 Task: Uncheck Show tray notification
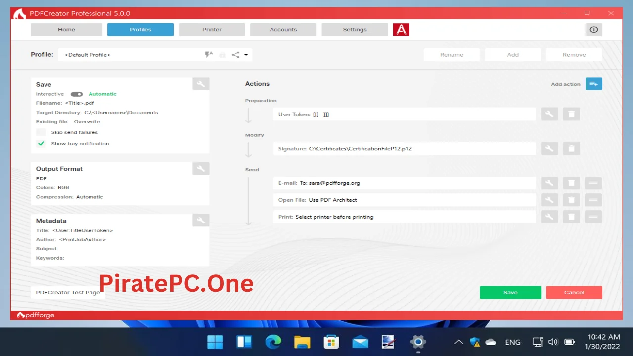coord(41,144)
